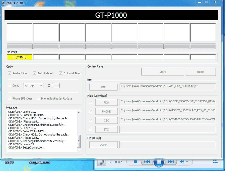Skip to the next track

click(171, 162)
